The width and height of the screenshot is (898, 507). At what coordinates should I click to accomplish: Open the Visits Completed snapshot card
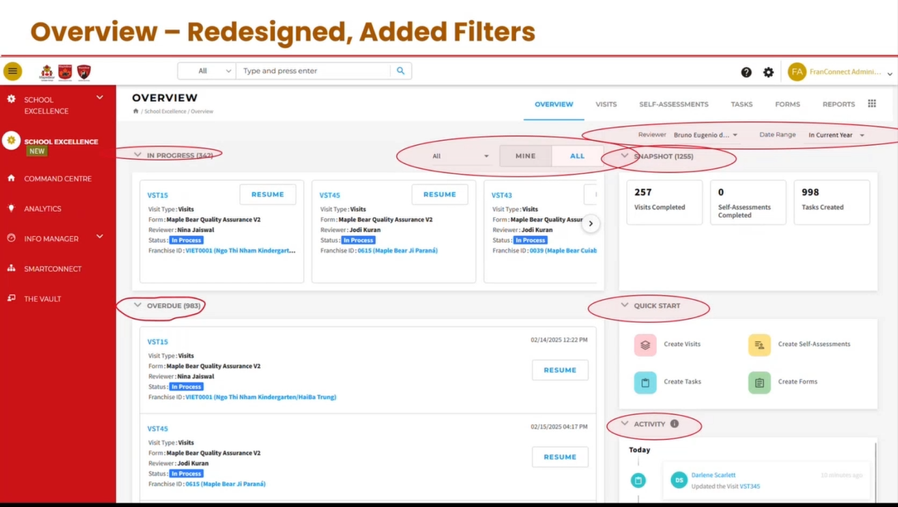tap(664, 201)
